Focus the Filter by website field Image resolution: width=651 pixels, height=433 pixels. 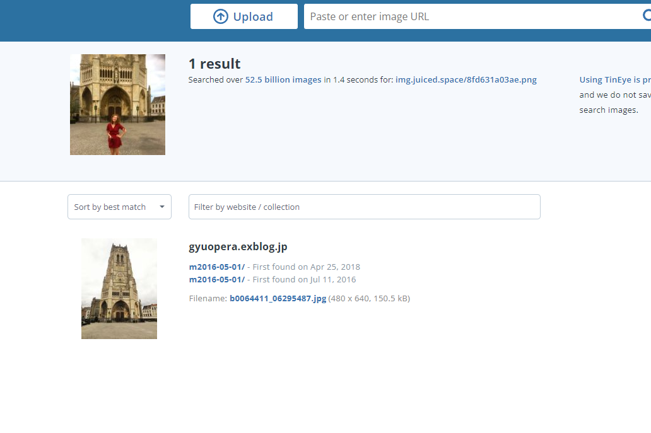click(x=364, y=207)
